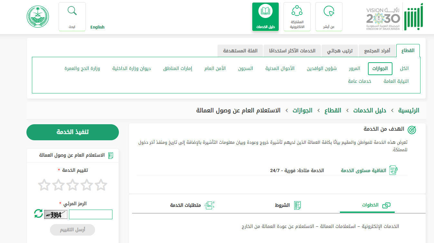Go to الجوازات in the breadcrumb

tap(303, 110)
